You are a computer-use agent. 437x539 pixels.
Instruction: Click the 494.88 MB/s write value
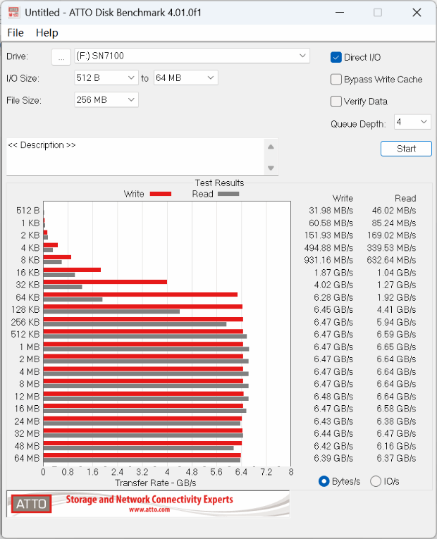(x=328, y=247)
